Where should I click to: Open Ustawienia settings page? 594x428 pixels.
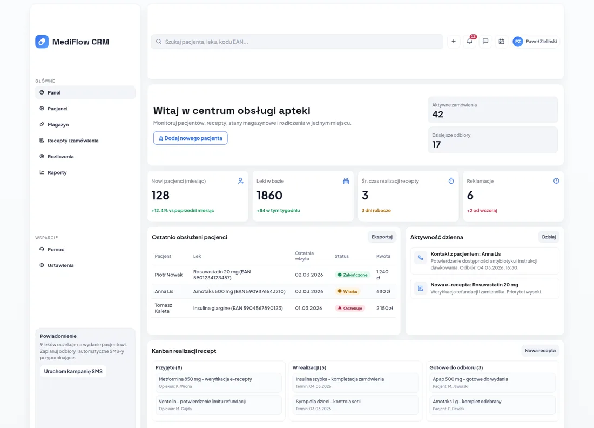coord(85,265)
